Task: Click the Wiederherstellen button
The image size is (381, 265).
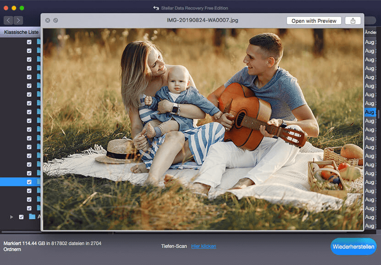Action: click(353, 247)
